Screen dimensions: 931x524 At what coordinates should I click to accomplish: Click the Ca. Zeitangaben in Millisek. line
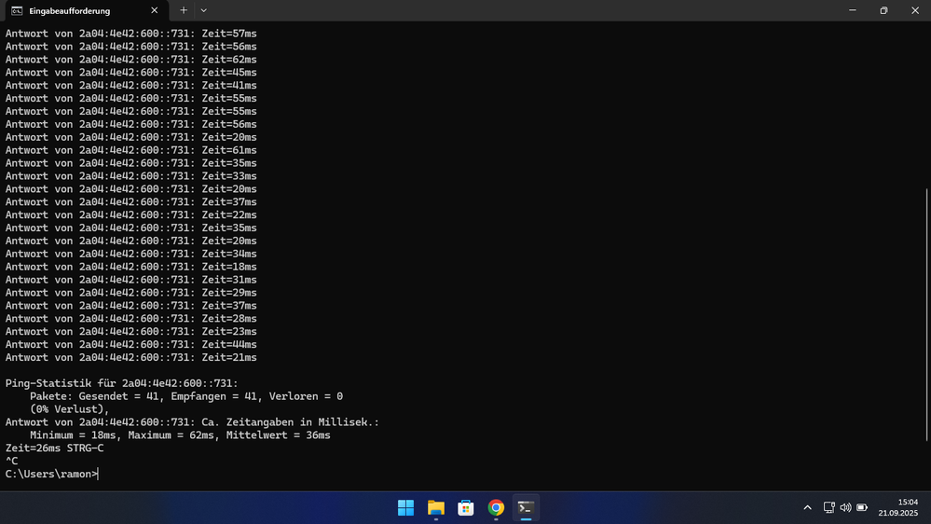point(192,422)
